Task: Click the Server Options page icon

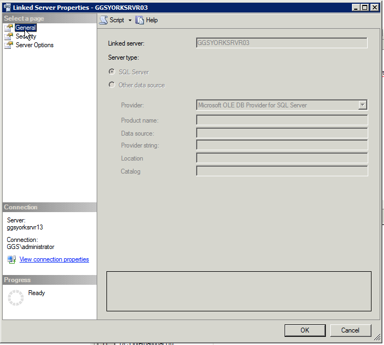Action: 9,45
